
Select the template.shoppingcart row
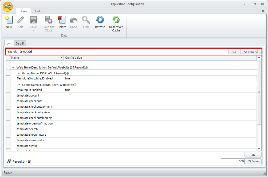coord(136,135)
